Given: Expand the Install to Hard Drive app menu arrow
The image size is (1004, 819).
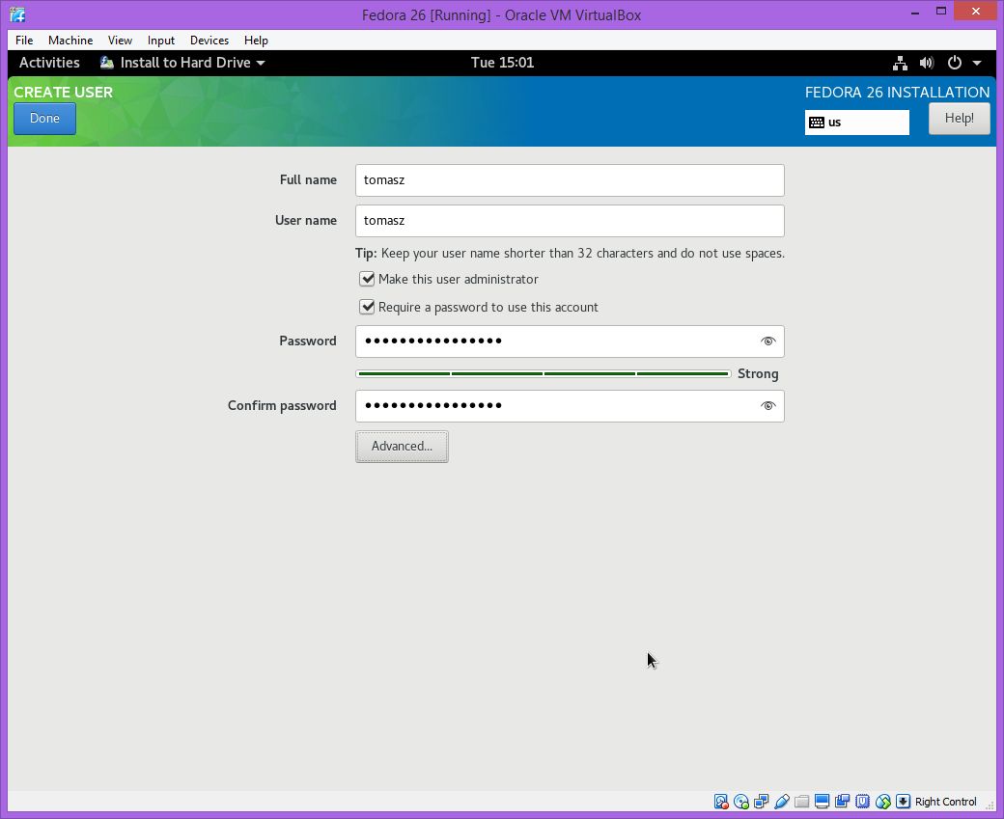Looking at the screenshot, I should coord(261,63).
